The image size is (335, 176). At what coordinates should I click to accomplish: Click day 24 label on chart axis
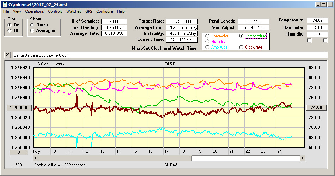pyautogui.click(x=279, y=151)
